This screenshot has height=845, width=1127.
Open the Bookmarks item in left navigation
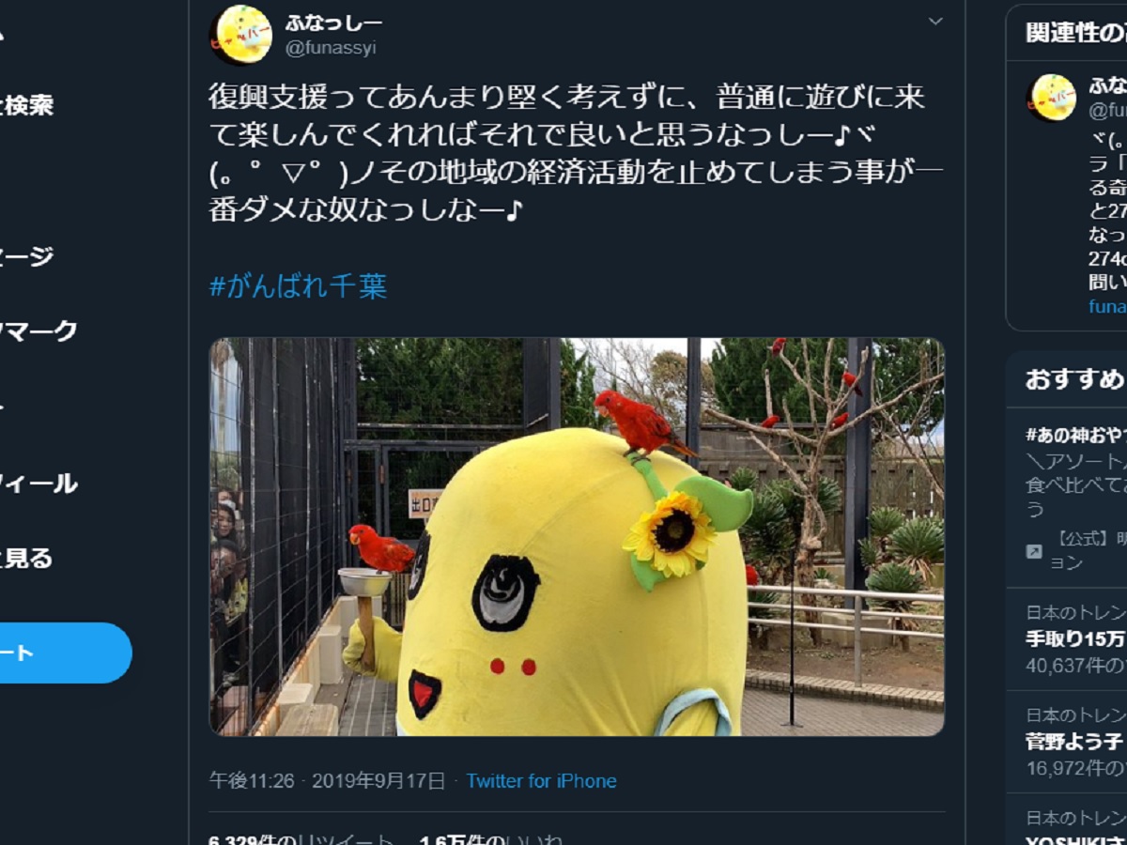[38, 330]
